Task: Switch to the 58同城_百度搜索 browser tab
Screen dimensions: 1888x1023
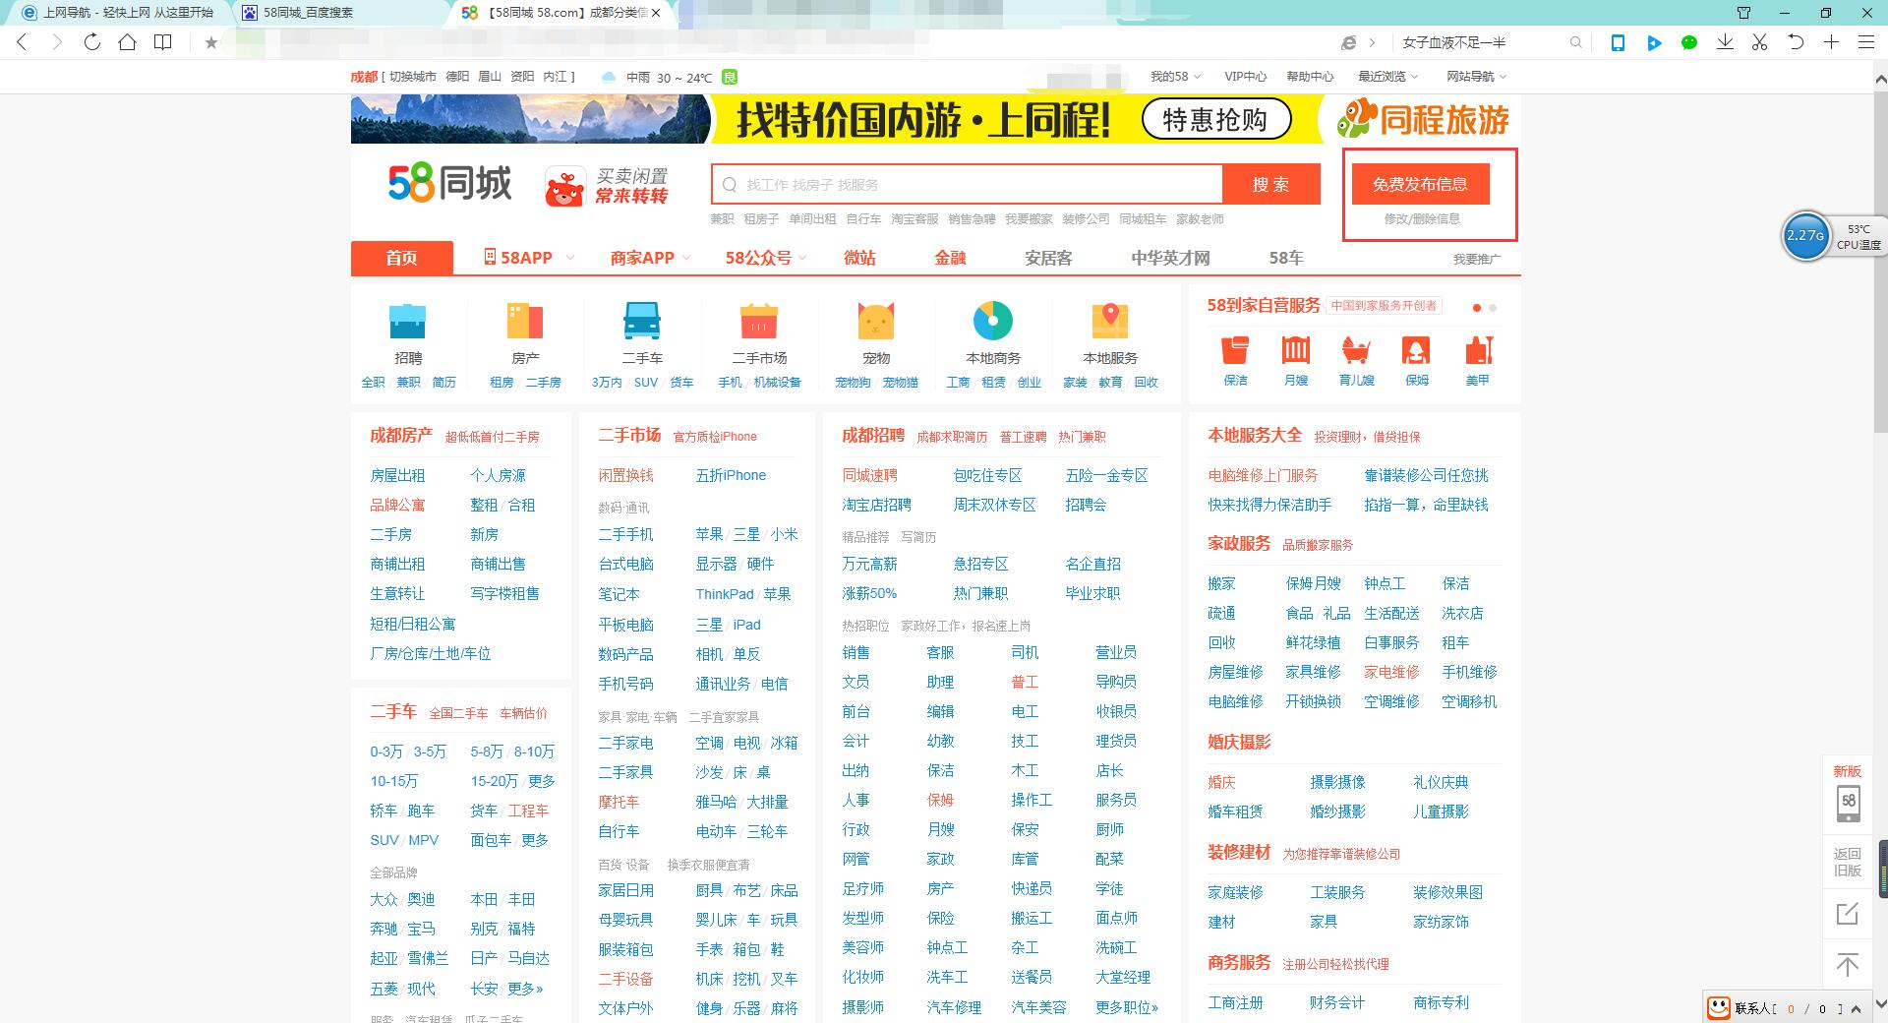Action: pyautogui.click(x=339, y=13)
